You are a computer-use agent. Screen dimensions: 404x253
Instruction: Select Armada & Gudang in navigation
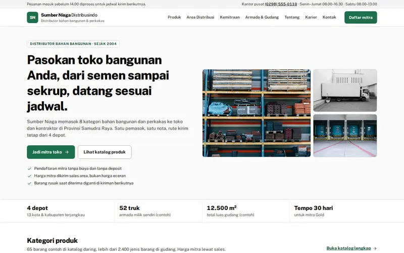[x=262, y=17]
